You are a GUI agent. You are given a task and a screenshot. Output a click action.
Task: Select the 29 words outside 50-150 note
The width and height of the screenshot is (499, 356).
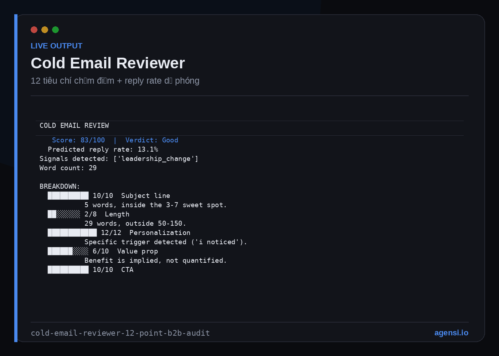(135, 224)
